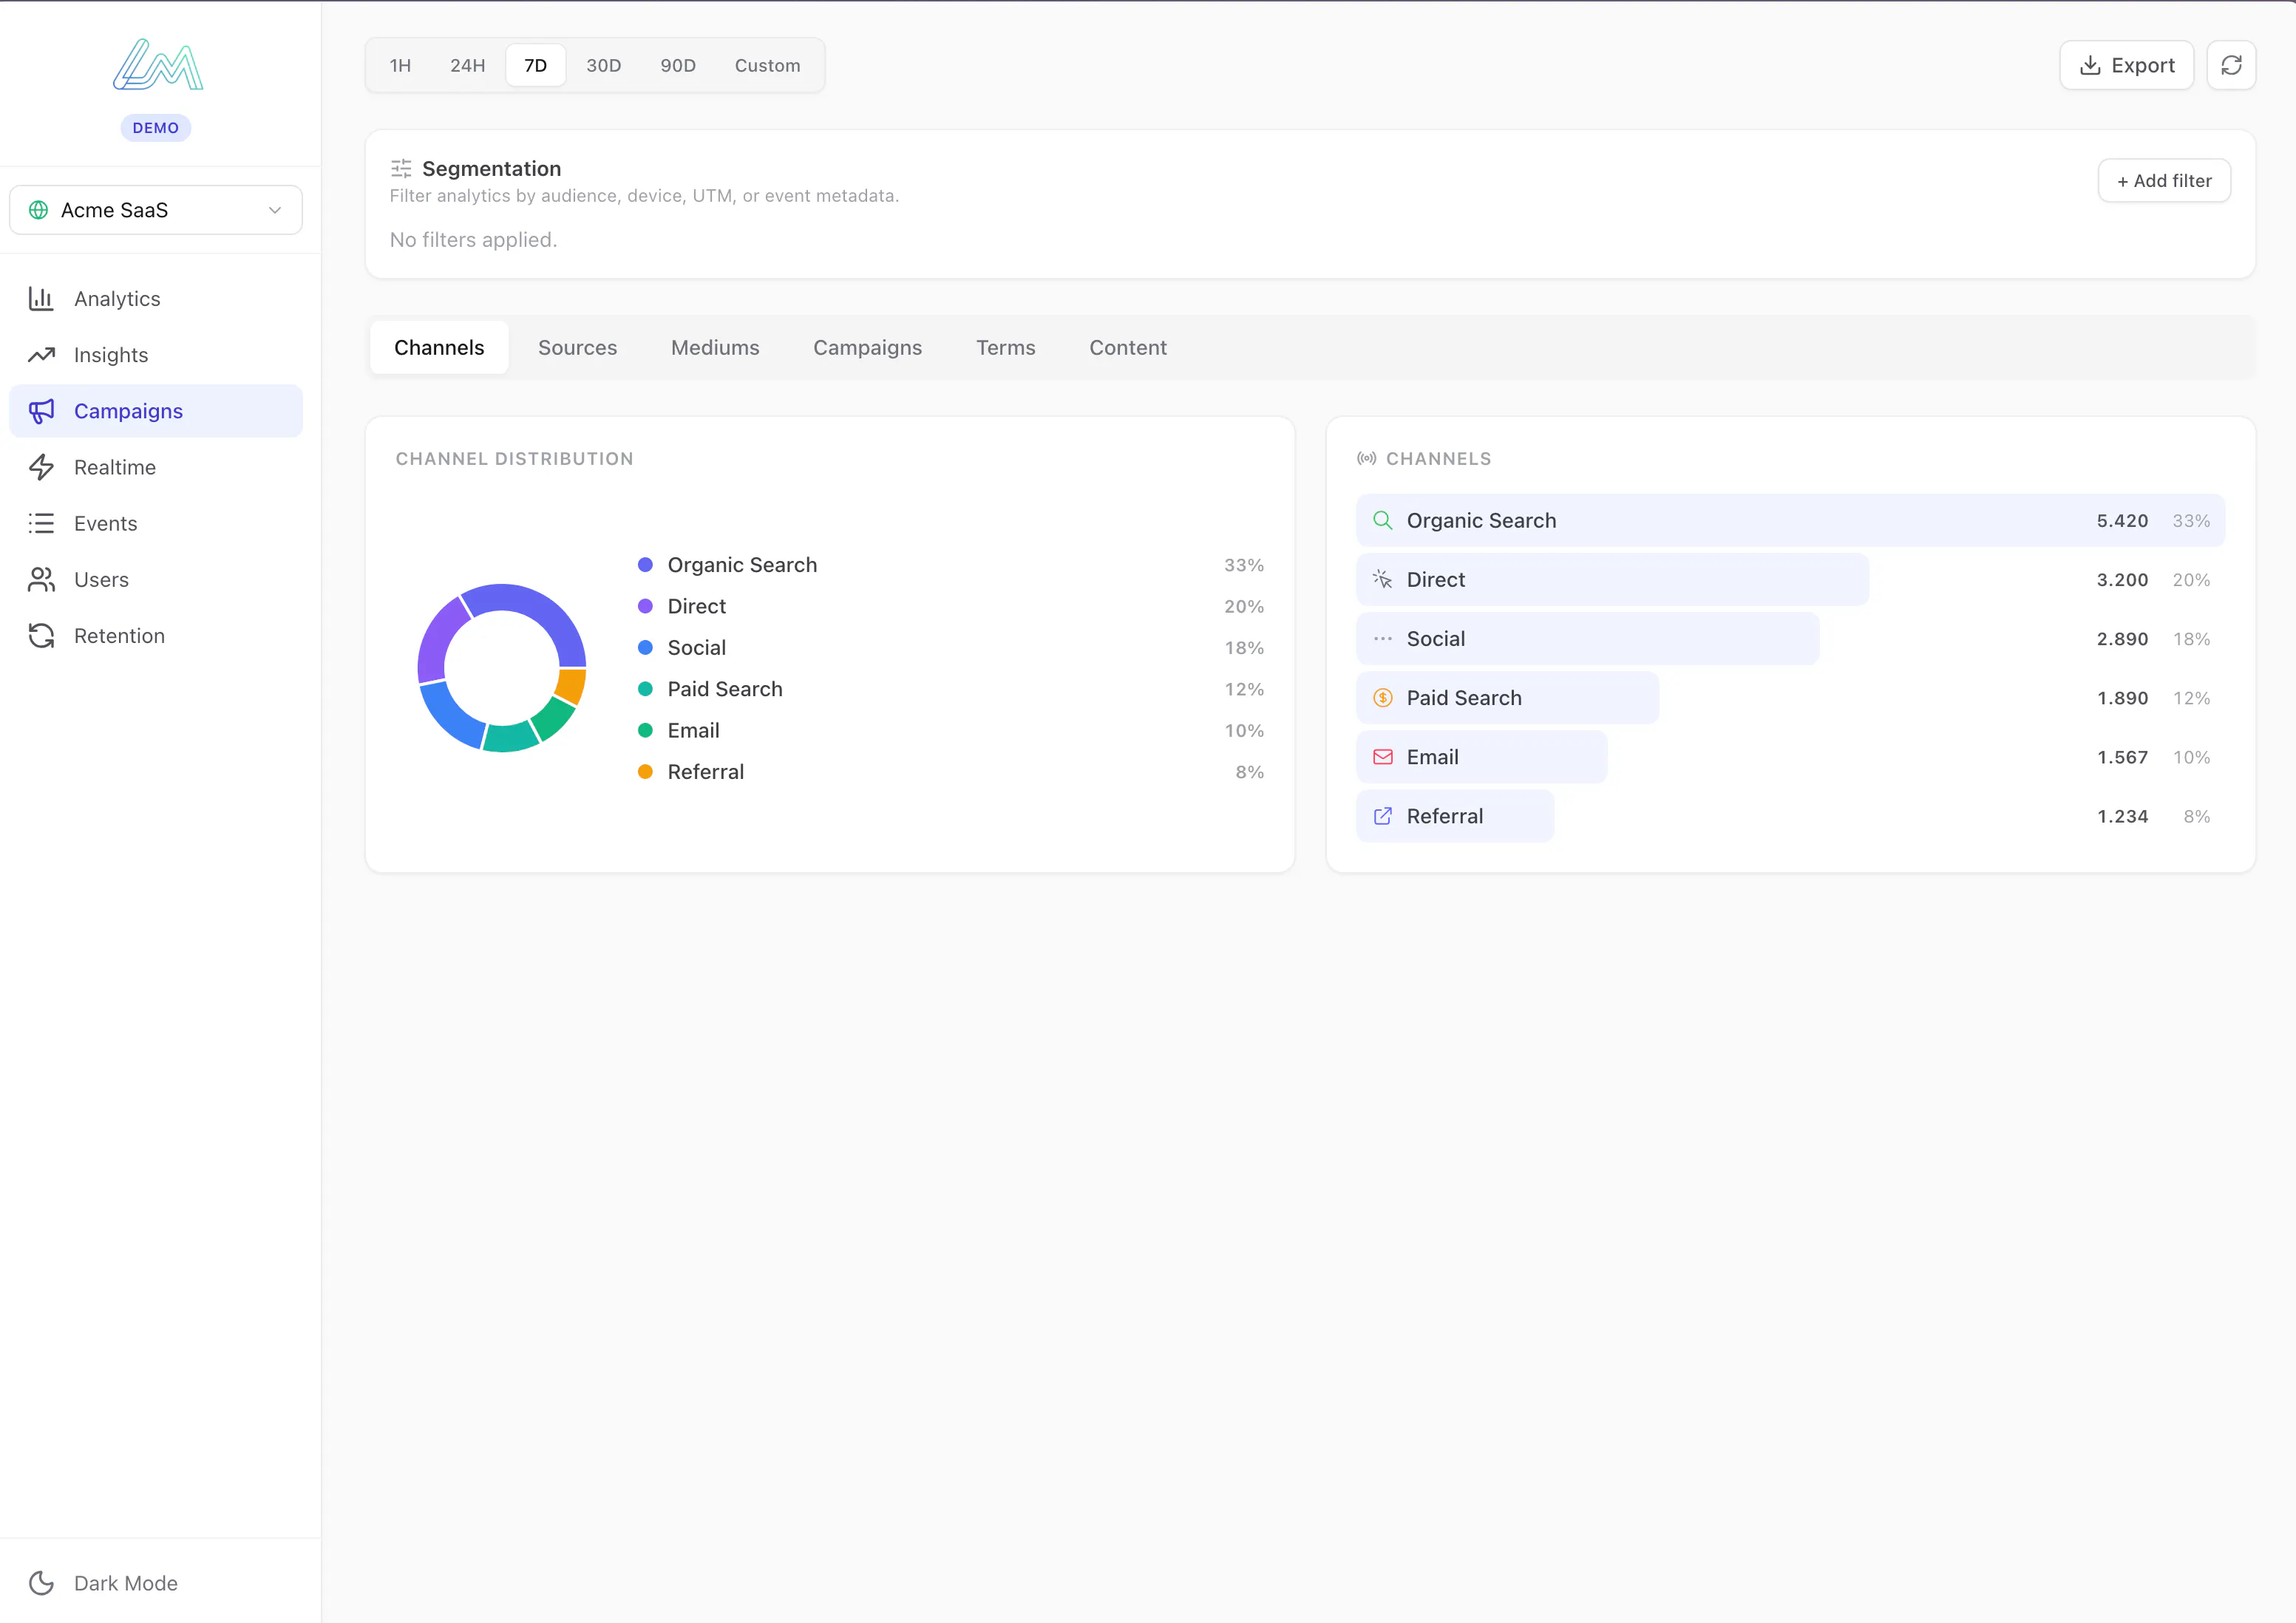Open Retention in the sidebar
The width and height of the screenshot is (2296, 1623).
(x=156, y=635)
